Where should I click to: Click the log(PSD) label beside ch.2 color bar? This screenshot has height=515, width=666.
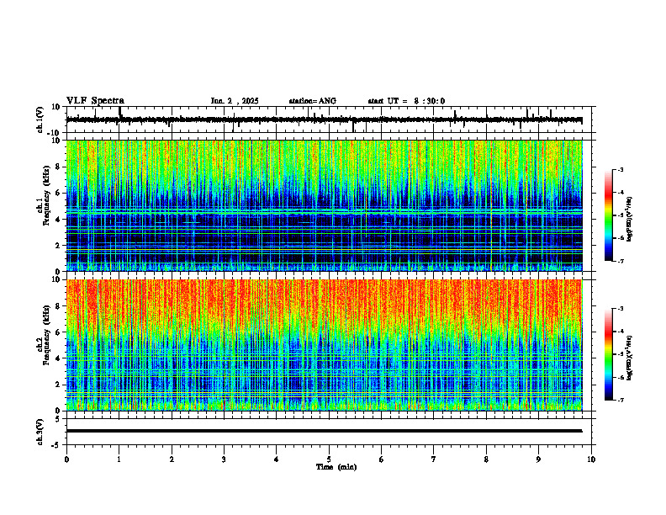630,358
